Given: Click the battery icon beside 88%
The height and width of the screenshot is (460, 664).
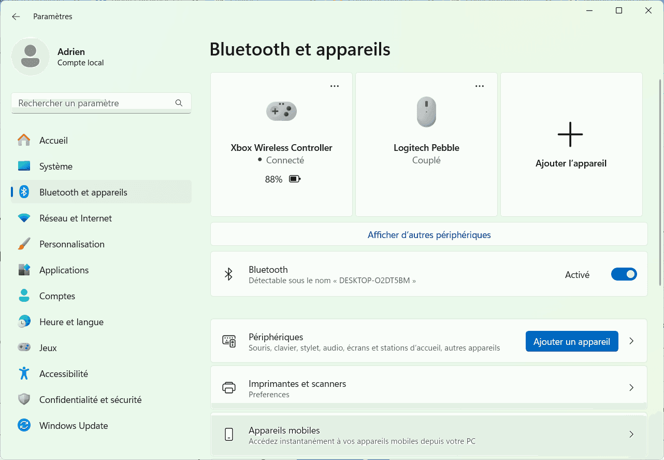Looking at the screenshot, I should 295,179.
